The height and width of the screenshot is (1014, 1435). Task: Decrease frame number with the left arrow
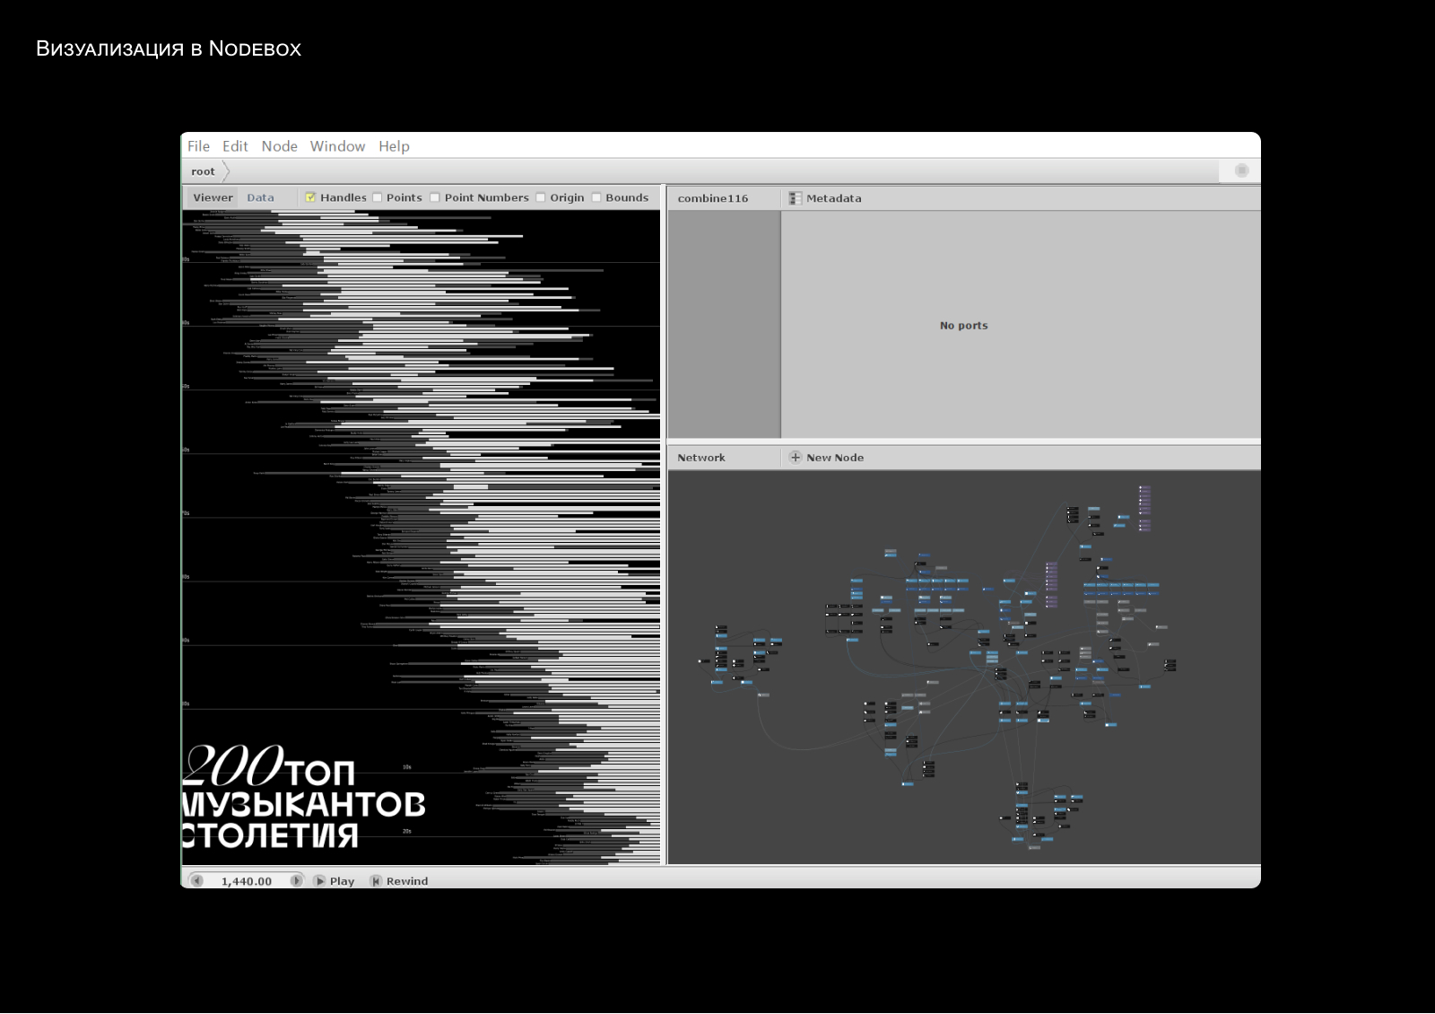[197, 881]
